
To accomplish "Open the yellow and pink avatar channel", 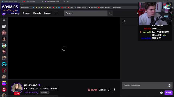I will pos(4,83).
